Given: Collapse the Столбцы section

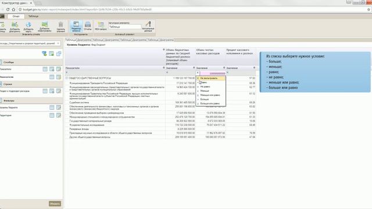Looking at the screenshot, I should (1, 62).
